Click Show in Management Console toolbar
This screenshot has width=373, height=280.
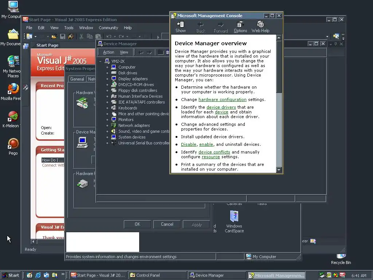181,27
